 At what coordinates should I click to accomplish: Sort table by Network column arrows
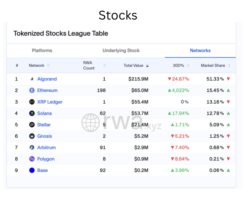[x=48, y=66]
